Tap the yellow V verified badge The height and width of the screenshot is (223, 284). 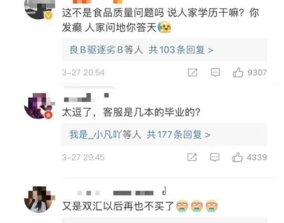point(48,16)
